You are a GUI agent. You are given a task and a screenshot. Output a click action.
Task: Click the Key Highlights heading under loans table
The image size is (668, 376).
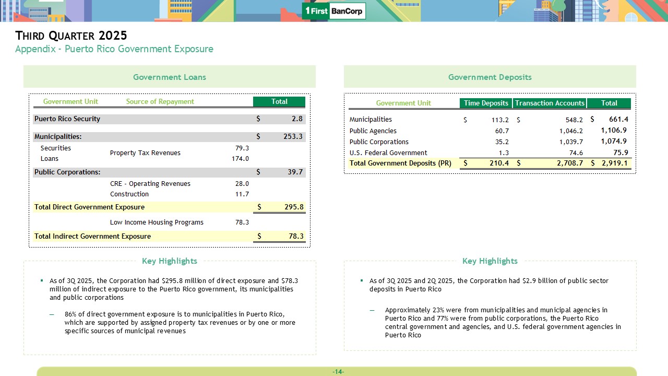coord(169,261)
